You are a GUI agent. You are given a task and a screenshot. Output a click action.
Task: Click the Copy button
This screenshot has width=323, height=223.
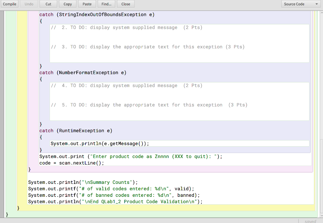[67, 4]
